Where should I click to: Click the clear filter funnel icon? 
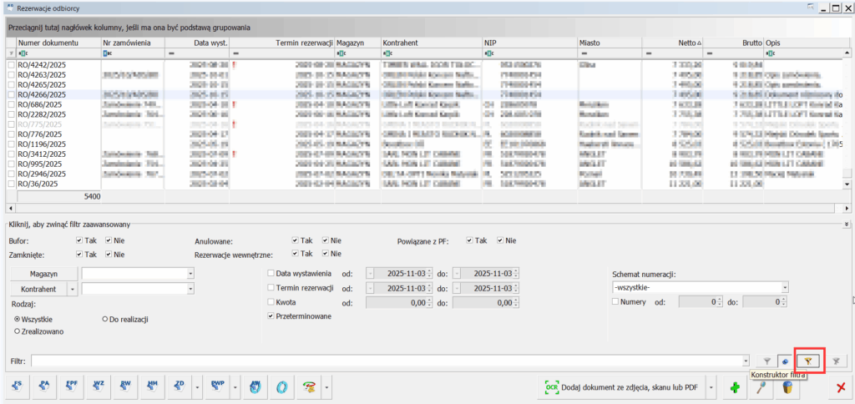click(x=836, y=361)
